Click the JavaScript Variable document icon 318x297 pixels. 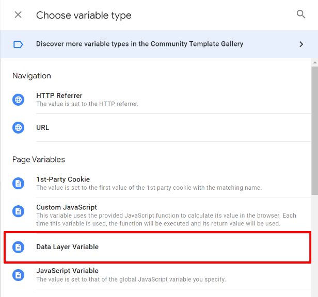pyautogui.click(x=19, y=275)
